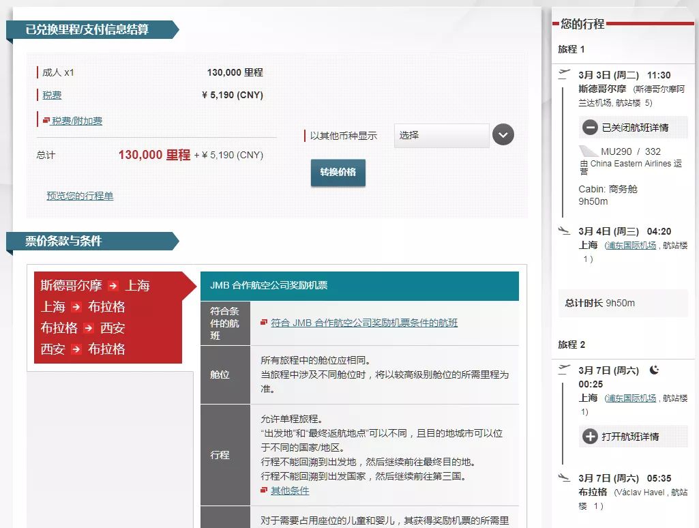Expand 打开航班详情 with the plus toggle
Image resolution: width=699 pixels, height=528 pixels.
[x=590, y=436]
